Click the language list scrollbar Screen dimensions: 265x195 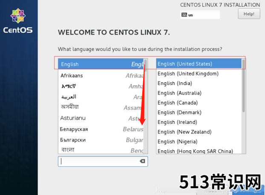[x=146, y=106]
